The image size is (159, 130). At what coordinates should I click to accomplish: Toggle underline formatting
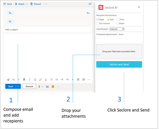(35, 80)
